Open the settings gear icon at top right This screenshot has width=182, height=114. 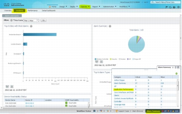[179, 7]
